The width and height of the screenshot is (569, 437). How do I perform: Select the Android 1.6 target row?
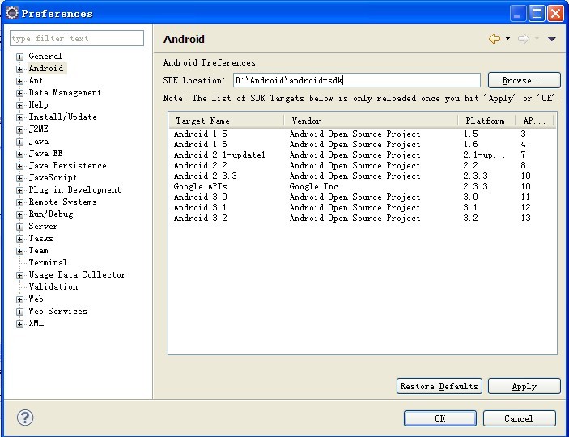click(363, 145)
